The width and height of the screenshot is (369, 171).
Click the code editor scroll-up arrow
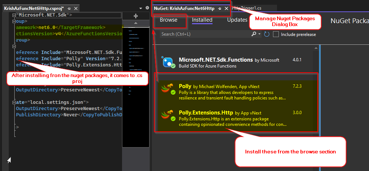click(136, 23)
